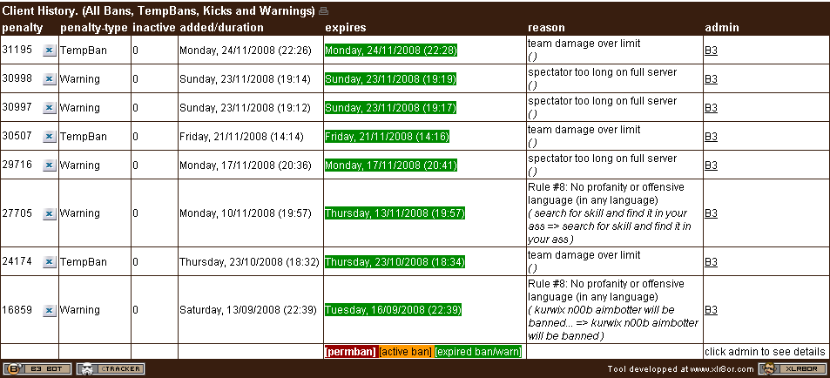Click the expires column header
Image resolution: width=830 pixels, height=378 pixels.
point(345,28)
